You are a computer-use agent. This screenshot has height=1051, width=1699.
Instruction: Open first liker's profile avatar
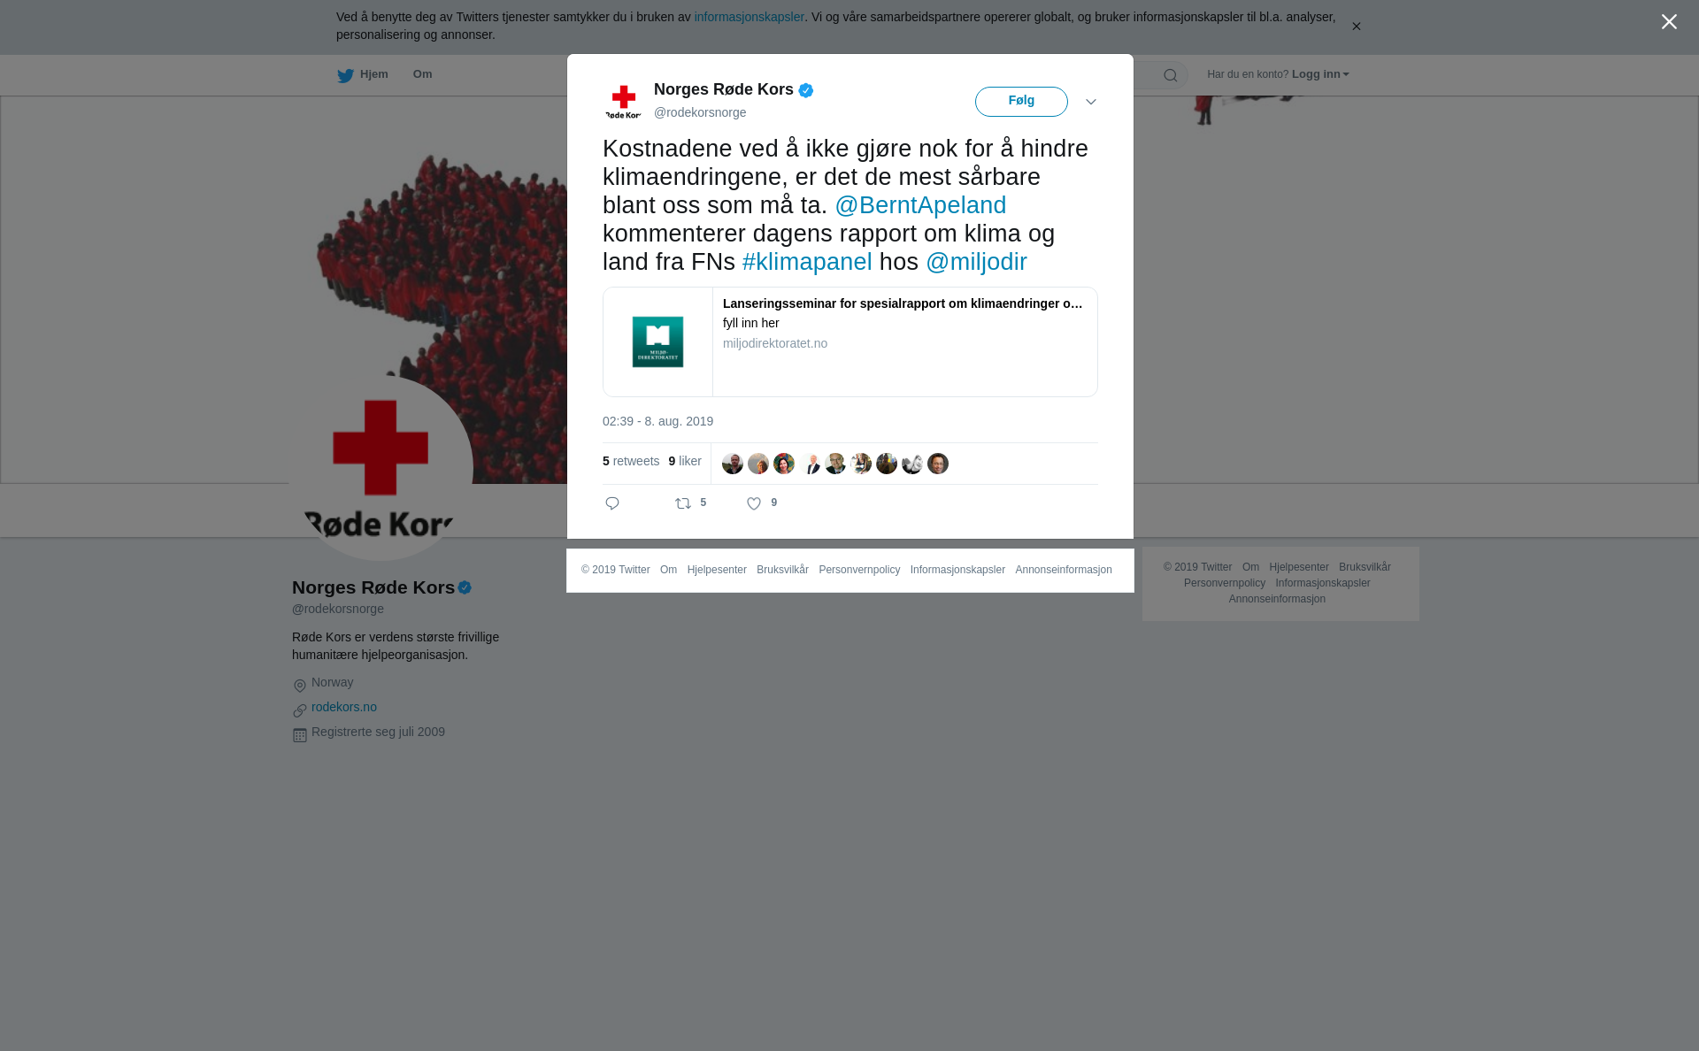pos(733,464)
